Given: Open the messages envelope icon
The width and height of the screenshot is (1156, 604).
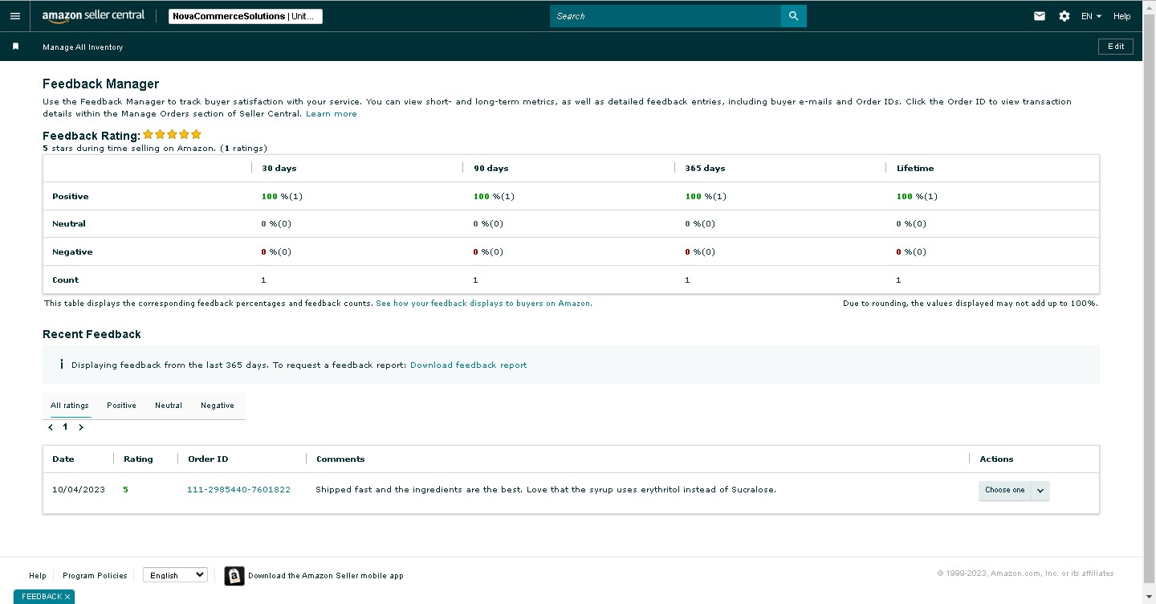Looking at the screenshot, I should (x=1040, y=16).
